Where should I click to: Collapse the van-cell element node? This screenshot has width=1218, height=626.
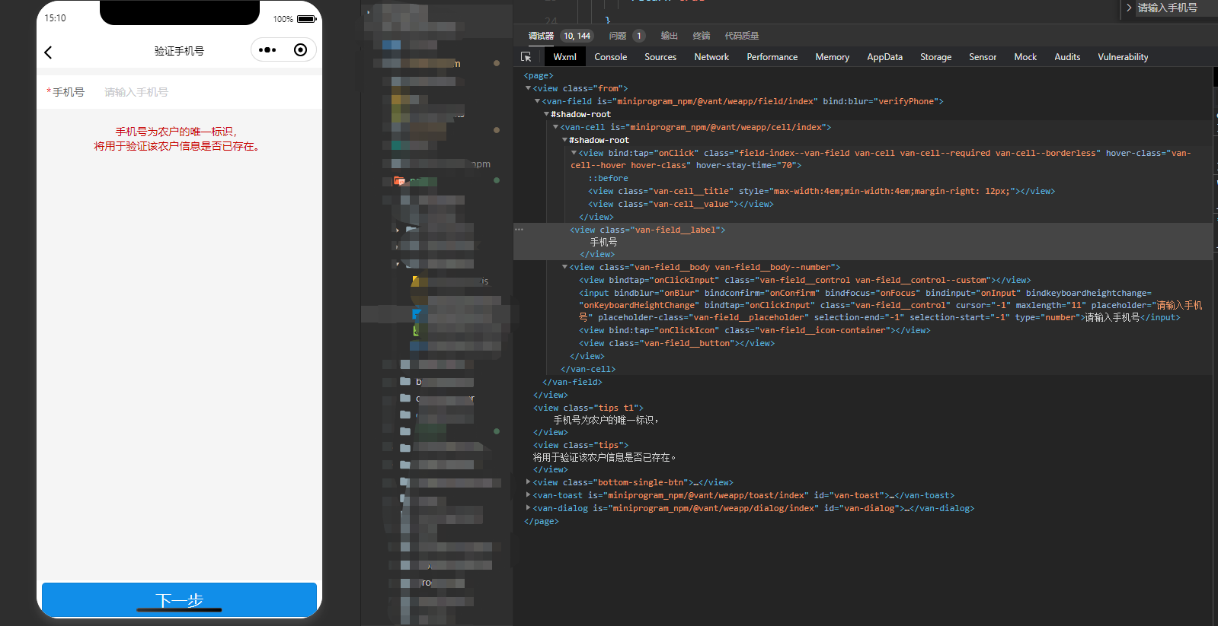point(555,127)
